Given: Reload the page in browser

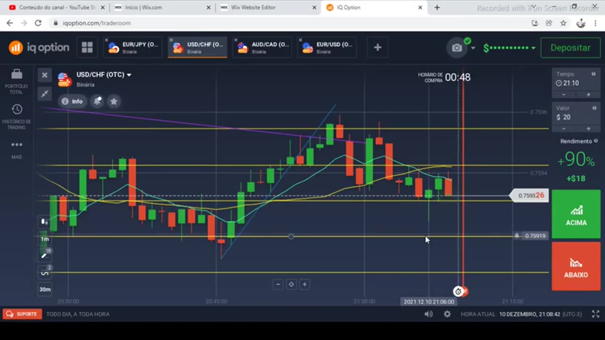Looking at the screenshot, I should pos(38,23).
